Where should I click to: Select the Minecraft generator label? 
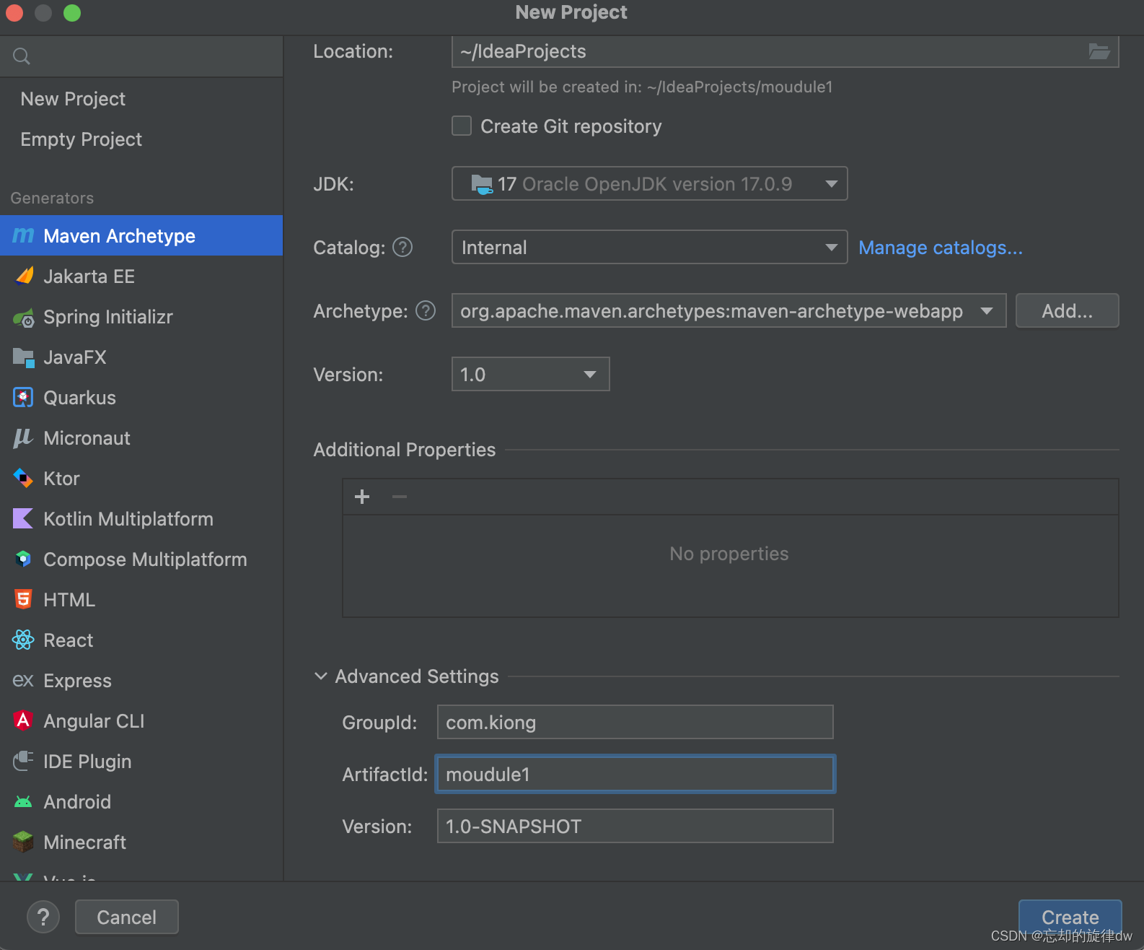point(84,842)
